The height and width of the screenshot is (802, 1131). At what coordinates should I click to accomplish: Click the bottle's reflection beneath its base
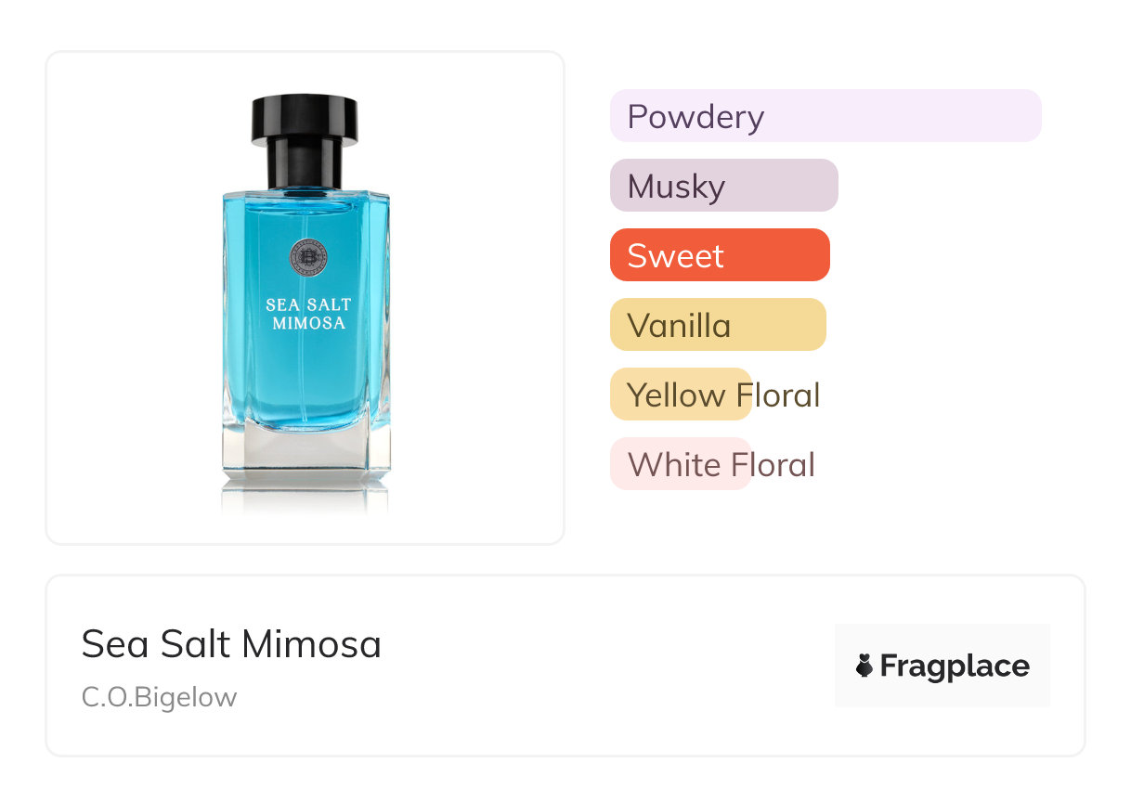click(305, 499)
